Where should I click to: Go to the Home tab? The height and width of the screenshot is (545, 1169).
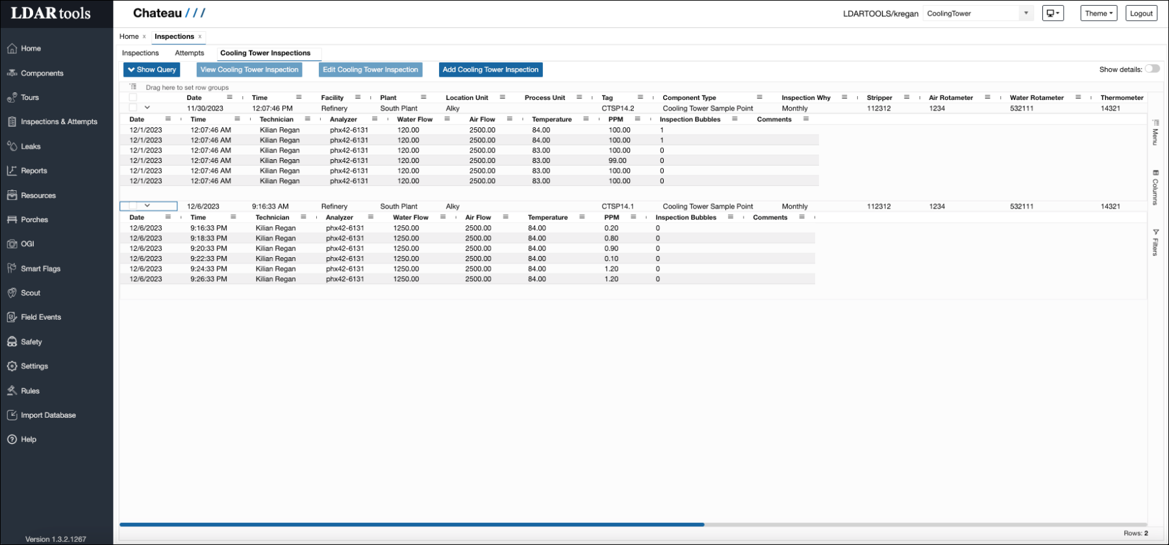pos(129,36)
